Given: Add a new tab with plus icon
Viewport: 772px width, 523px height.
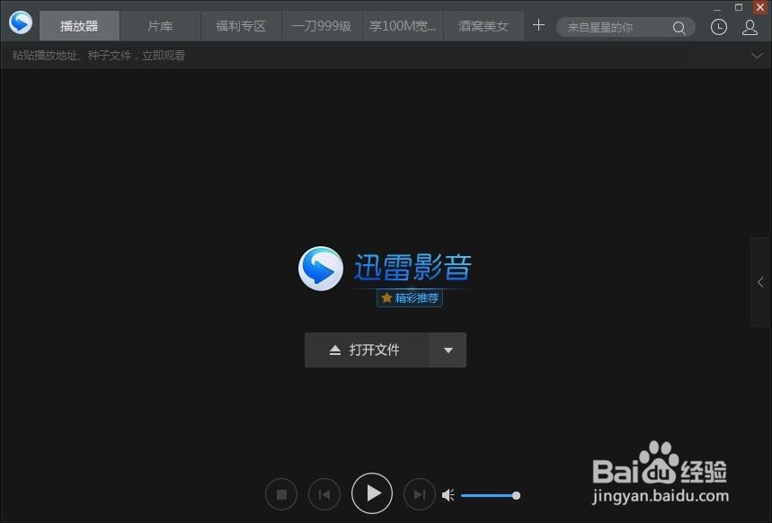Looking at the screenshot, I should (538, 25).
